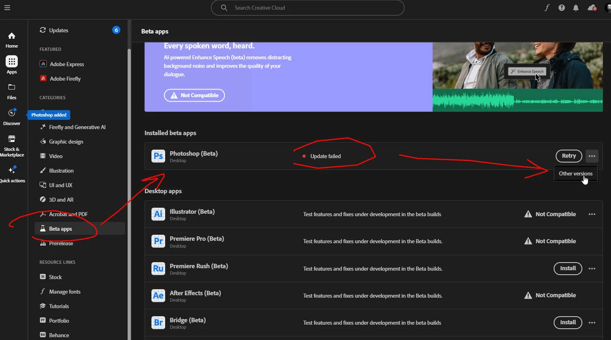Click the Illustrator (Beta) Ai icon
Screen dimensions: 611x340
[158, 214]
